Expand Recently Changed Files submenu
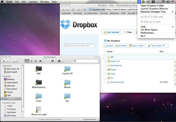Viewport: 176px width, 122px height. (156, 12)
